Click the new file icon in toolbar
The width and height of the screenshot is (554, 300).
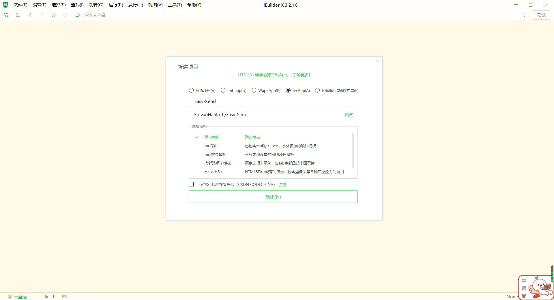coord(6,15)
